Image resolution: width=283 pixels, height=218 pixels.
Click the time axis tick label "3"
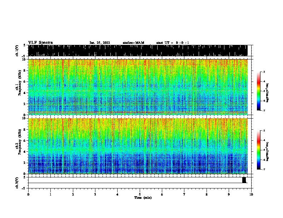pyautogui.click(x=95, y=194)
